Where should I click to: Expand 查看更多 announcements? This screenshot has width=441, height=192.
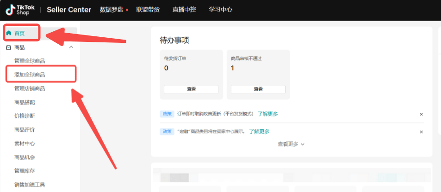[291, 144]
